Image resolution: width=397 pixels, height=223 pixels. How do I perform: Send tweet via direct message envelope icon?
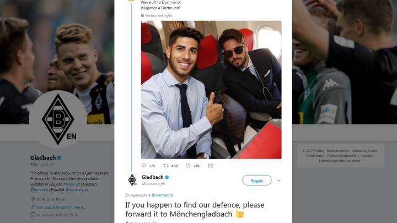(210, 165)
